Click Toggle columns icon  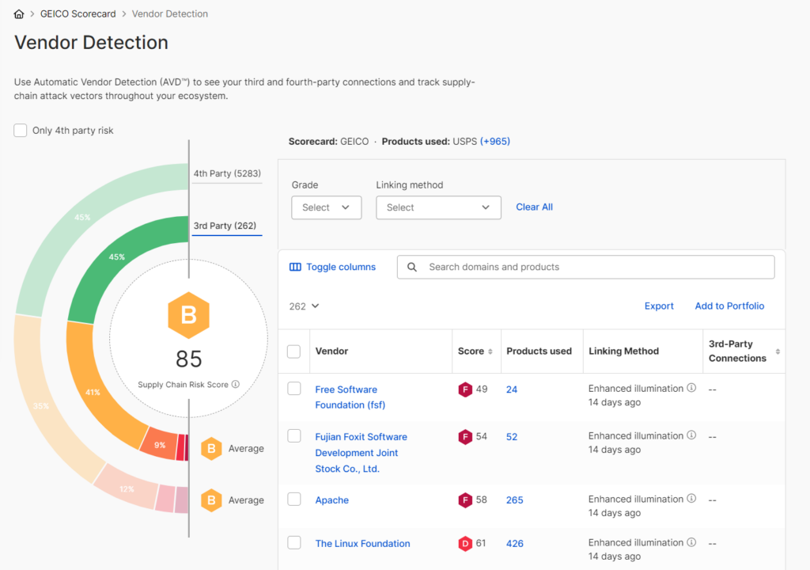pos(295,267)
